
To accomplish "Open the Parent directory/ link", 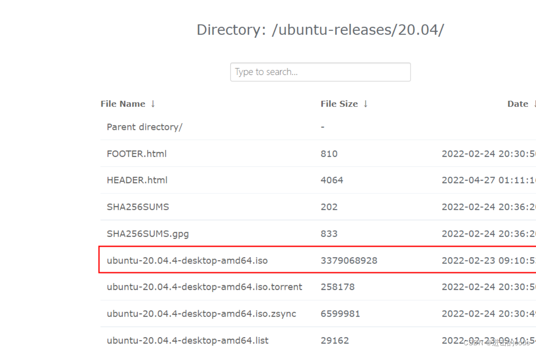I will [x=144, y=127].
